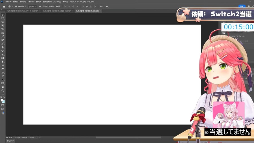Toggle Quick Mask mode
The image size is (254, 143).
coord(3,105)
